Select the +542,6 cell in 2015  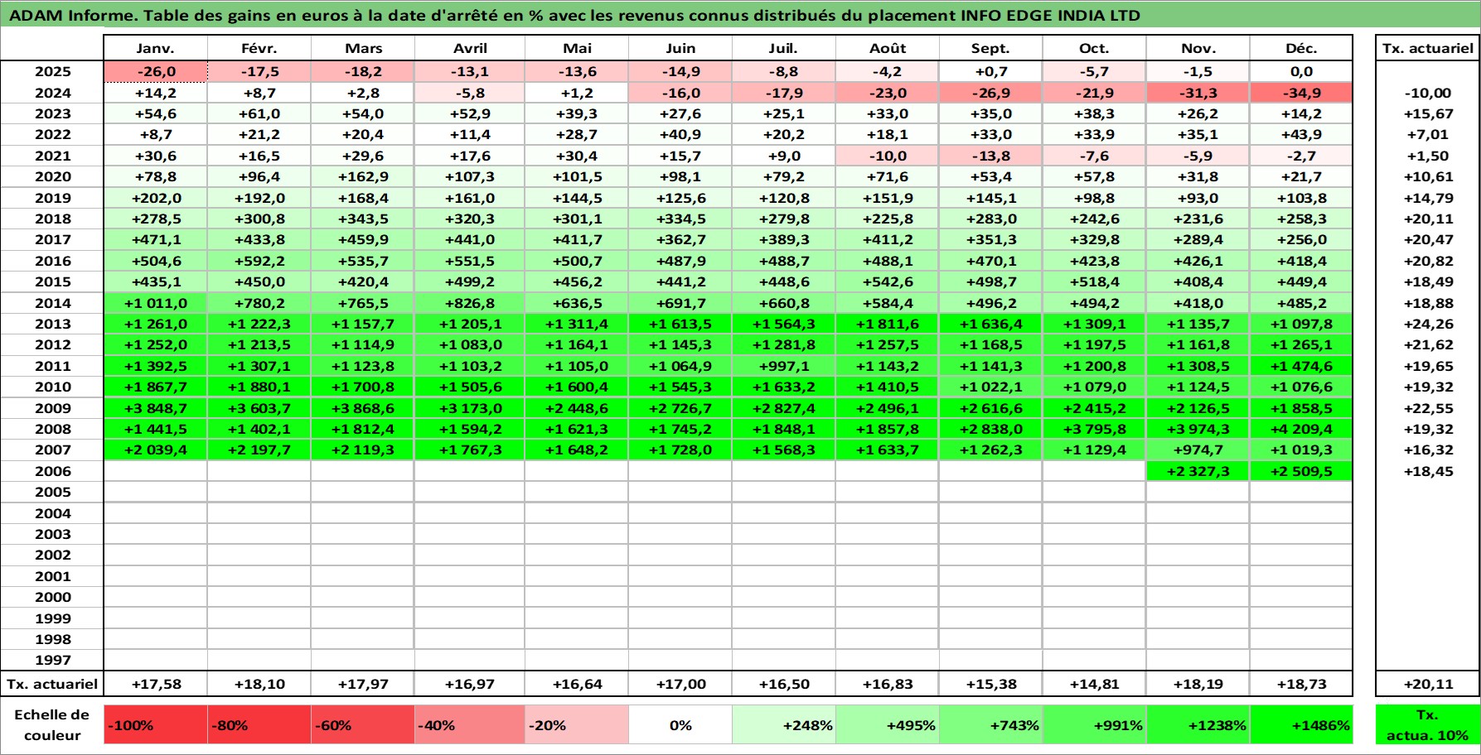tap(888, 281)
